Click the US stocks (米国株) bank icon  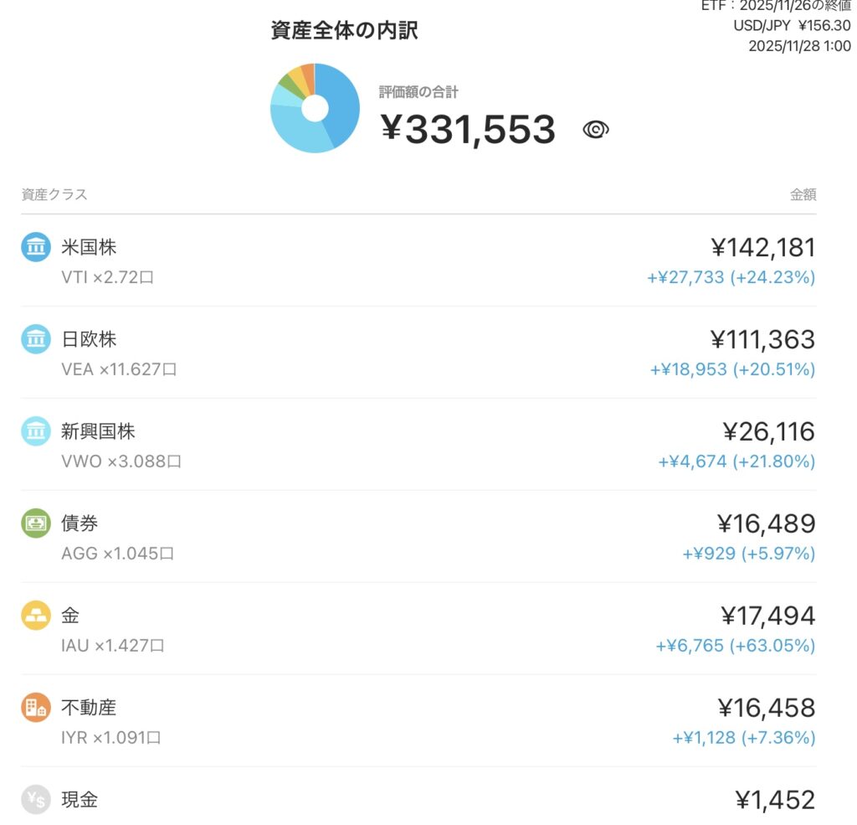pyautogui.click(x=36, y=247)
